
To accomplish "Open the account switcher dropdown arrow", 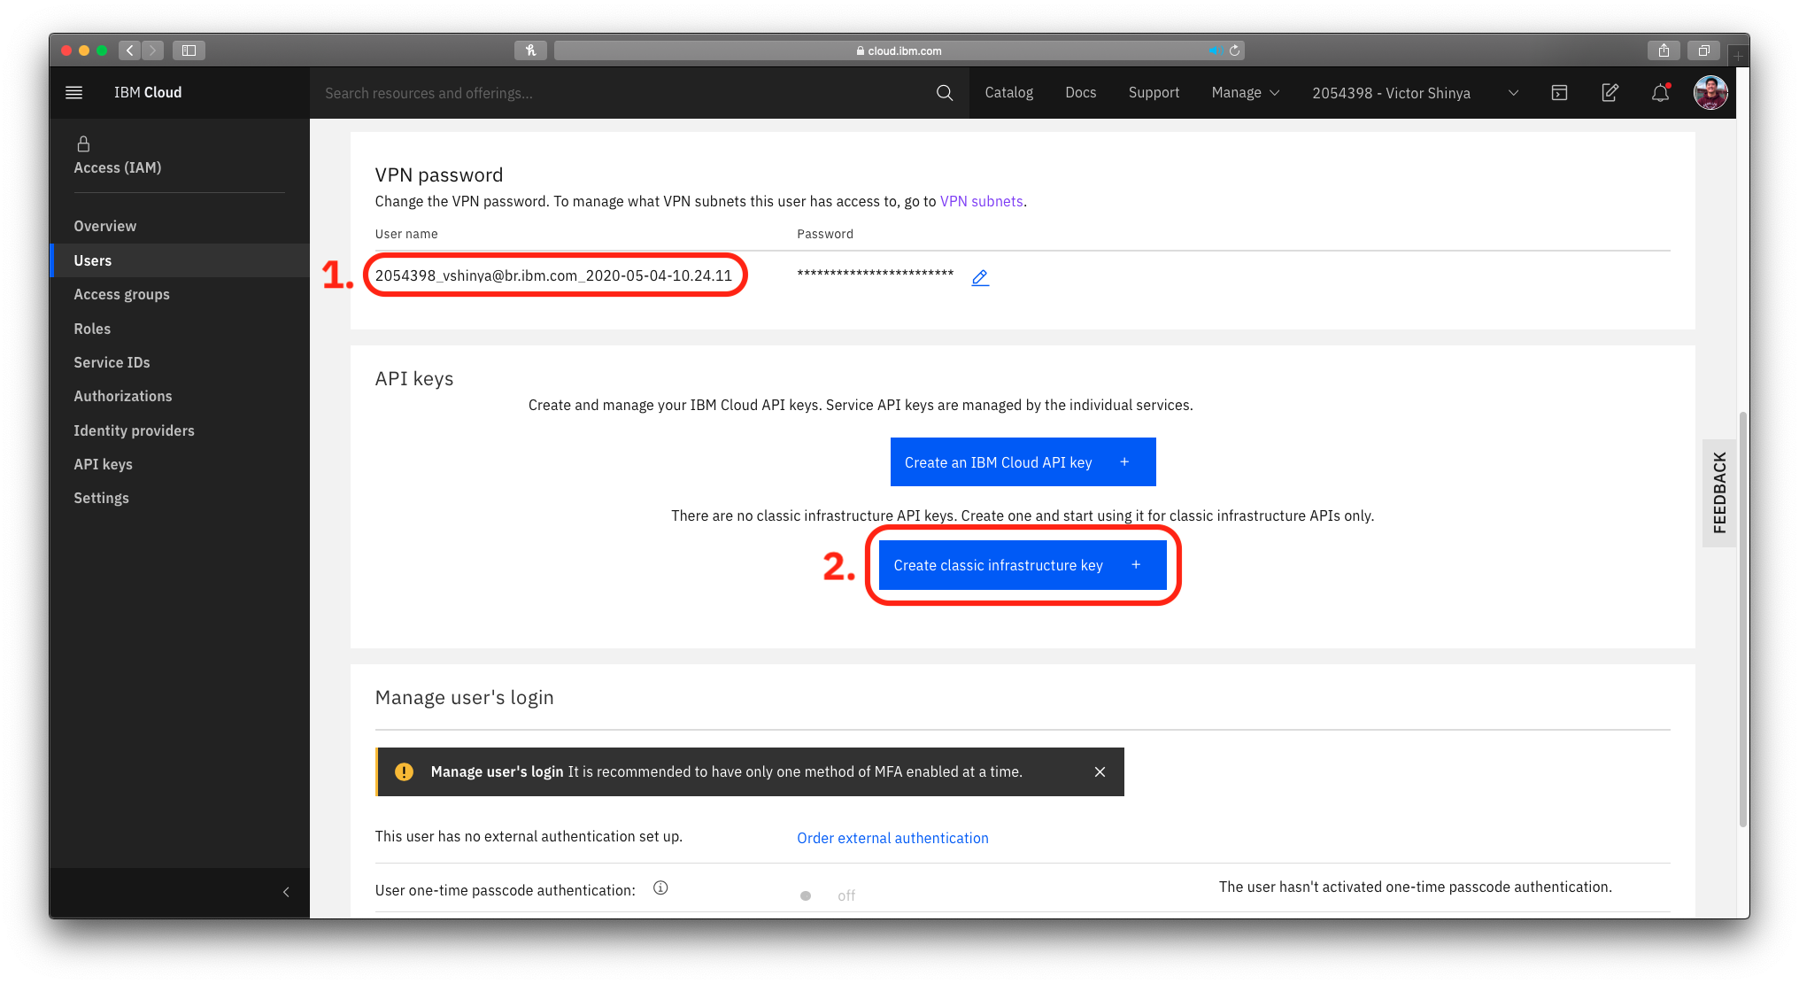I will coord(1513,93).
